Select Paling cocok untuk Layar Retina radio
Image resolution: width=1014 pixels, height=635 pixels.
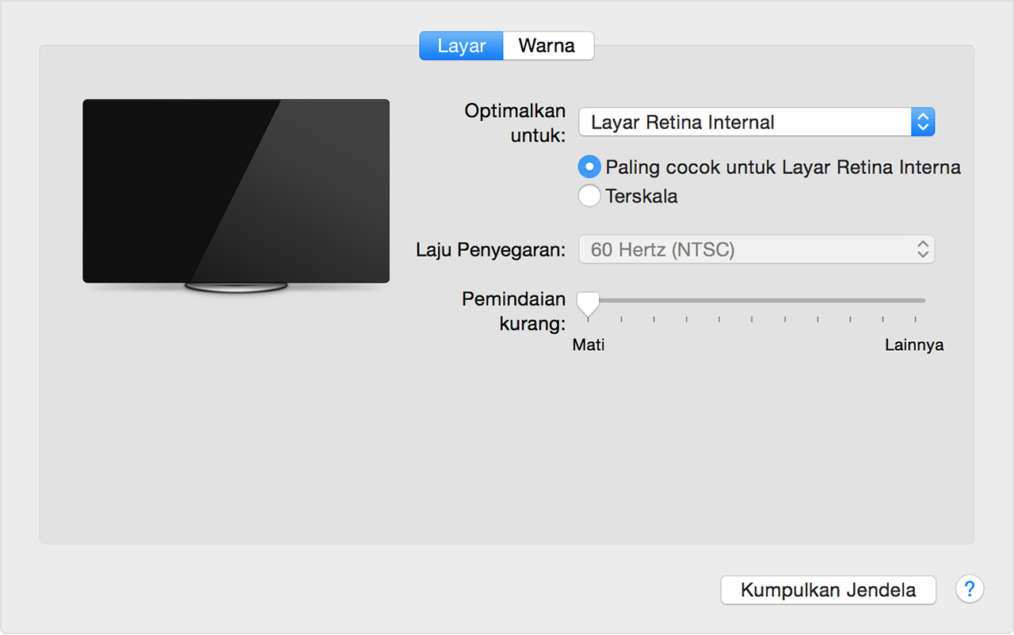coord(589,167)
